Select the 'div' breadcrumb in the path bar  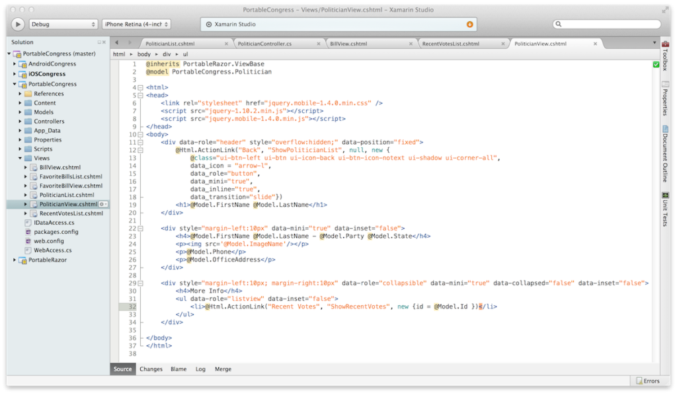[x=167, y=54]
